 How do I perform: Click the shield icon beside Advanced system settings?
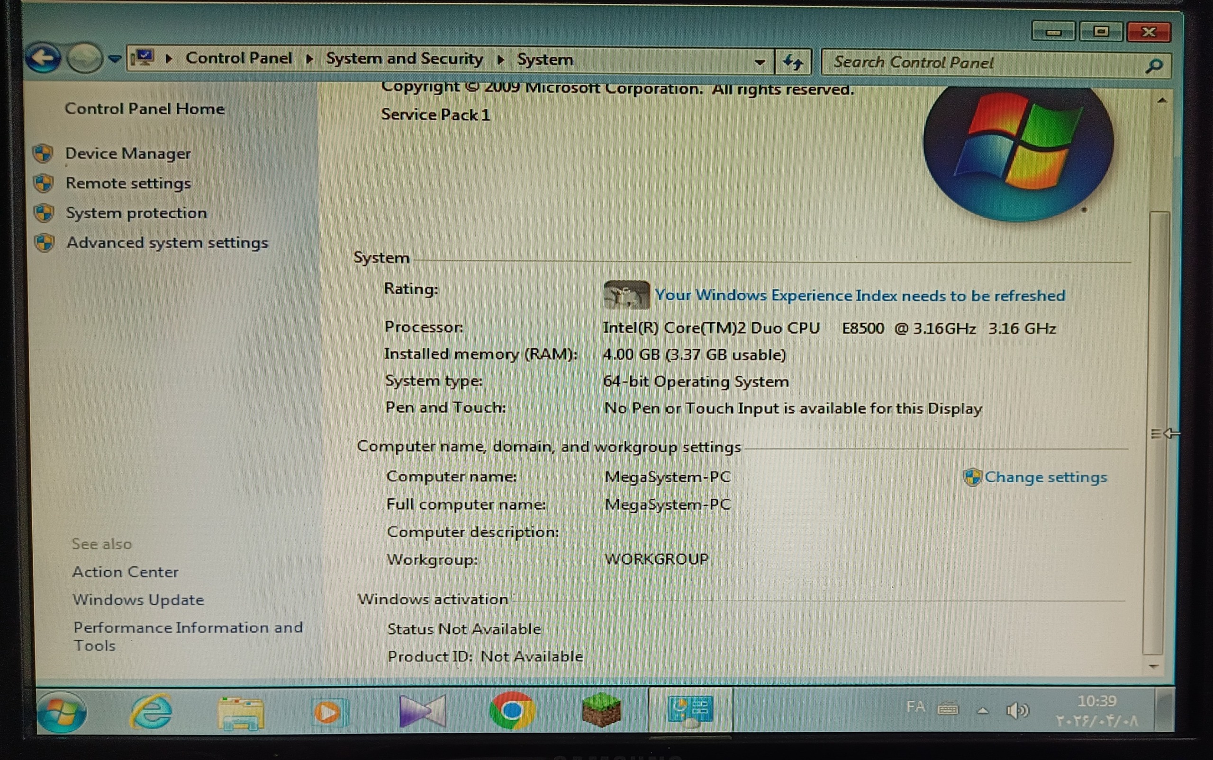(45, 243)
